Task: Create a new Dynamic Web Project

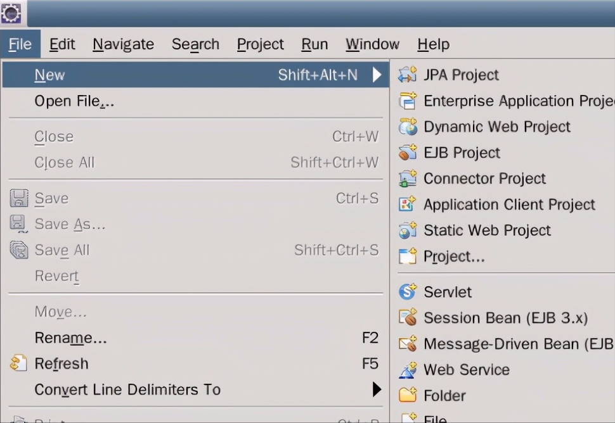Action: tap(503, 127)
